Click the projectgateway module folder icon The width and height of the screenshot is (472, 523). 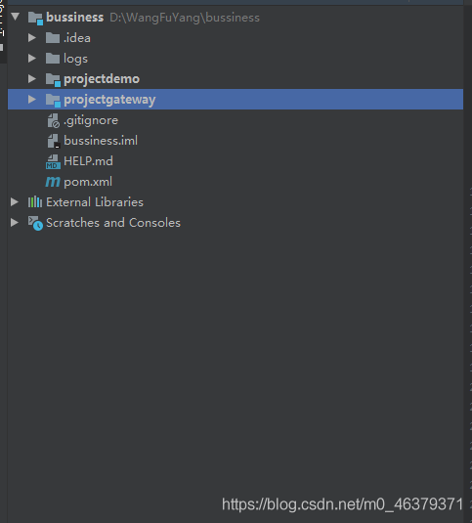[53, 100]
